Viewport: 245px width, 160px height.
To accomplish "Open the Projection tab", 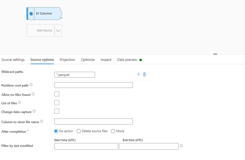I will coord(67,60).
